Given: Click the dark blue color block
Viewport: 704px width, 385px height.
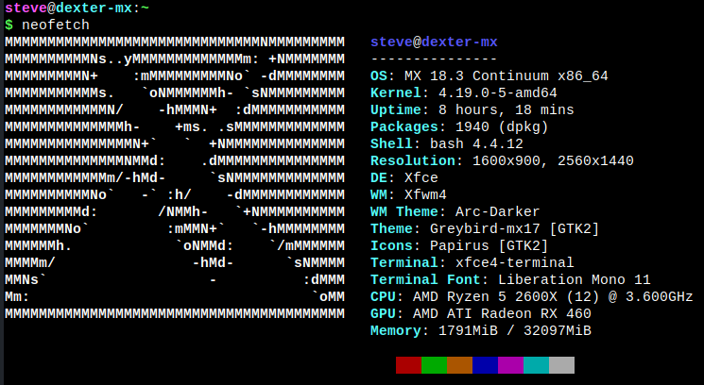Looking at the screenshot, I should pos(486,365).
